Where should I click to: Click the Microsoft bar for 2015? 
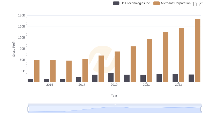coord(53,71)
